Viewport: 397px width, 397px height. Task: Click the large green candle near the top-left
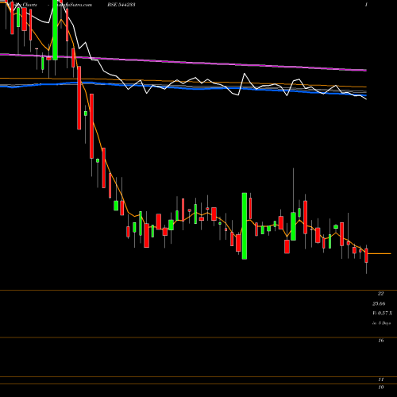tap(55, 30)
